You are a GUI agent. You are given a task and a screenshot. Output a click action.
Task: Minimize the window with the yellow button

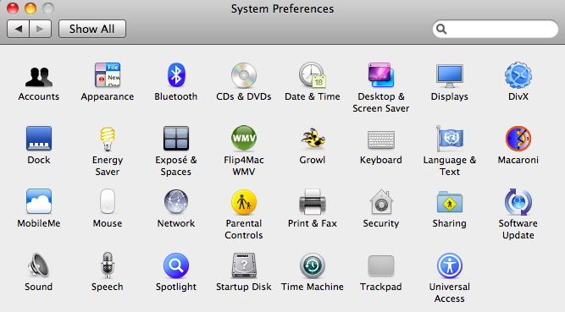pos(30,8)
